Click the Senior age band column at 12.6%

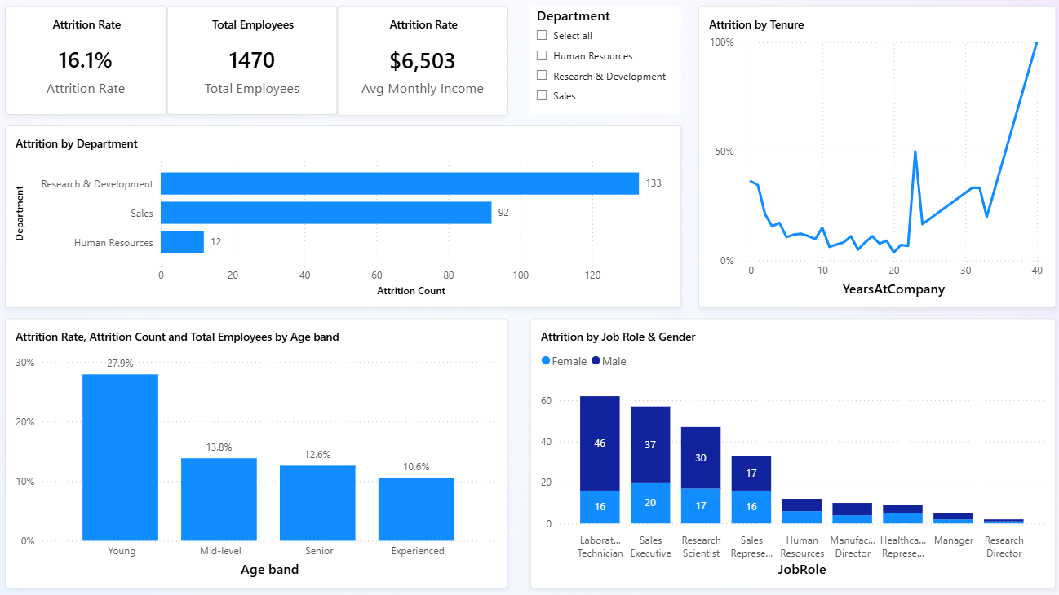click(317, 501)
